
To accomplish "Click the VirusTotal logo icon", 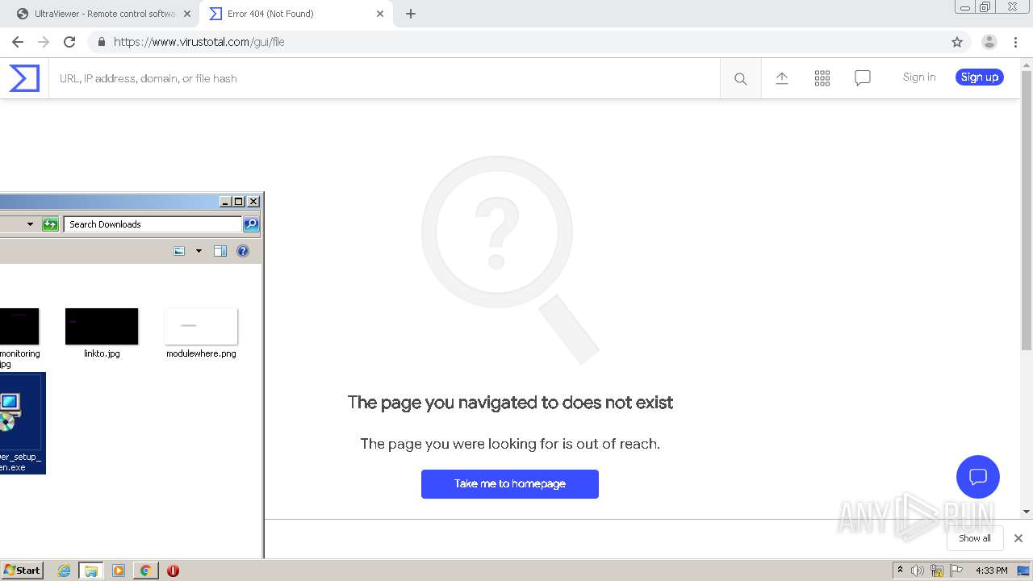I will pyautogui.click(x=24, y=78).
